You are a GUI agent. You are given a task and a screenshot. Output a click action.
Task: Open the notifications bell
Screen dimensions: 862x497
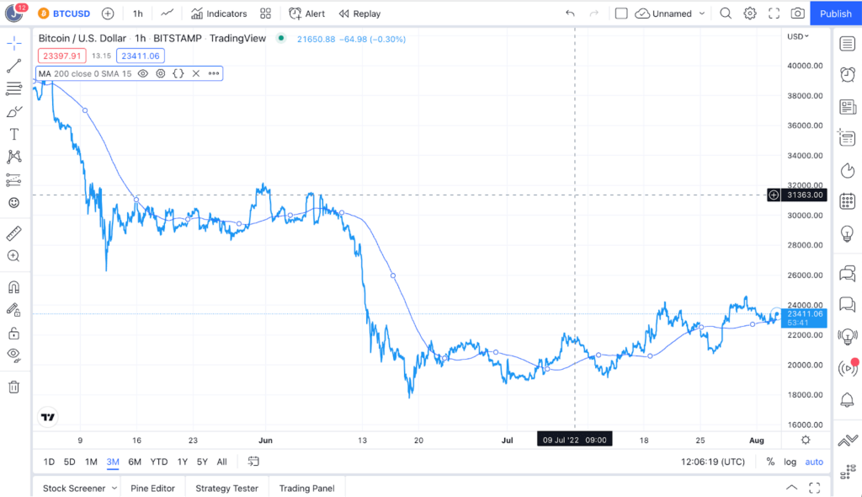[847, 400]
